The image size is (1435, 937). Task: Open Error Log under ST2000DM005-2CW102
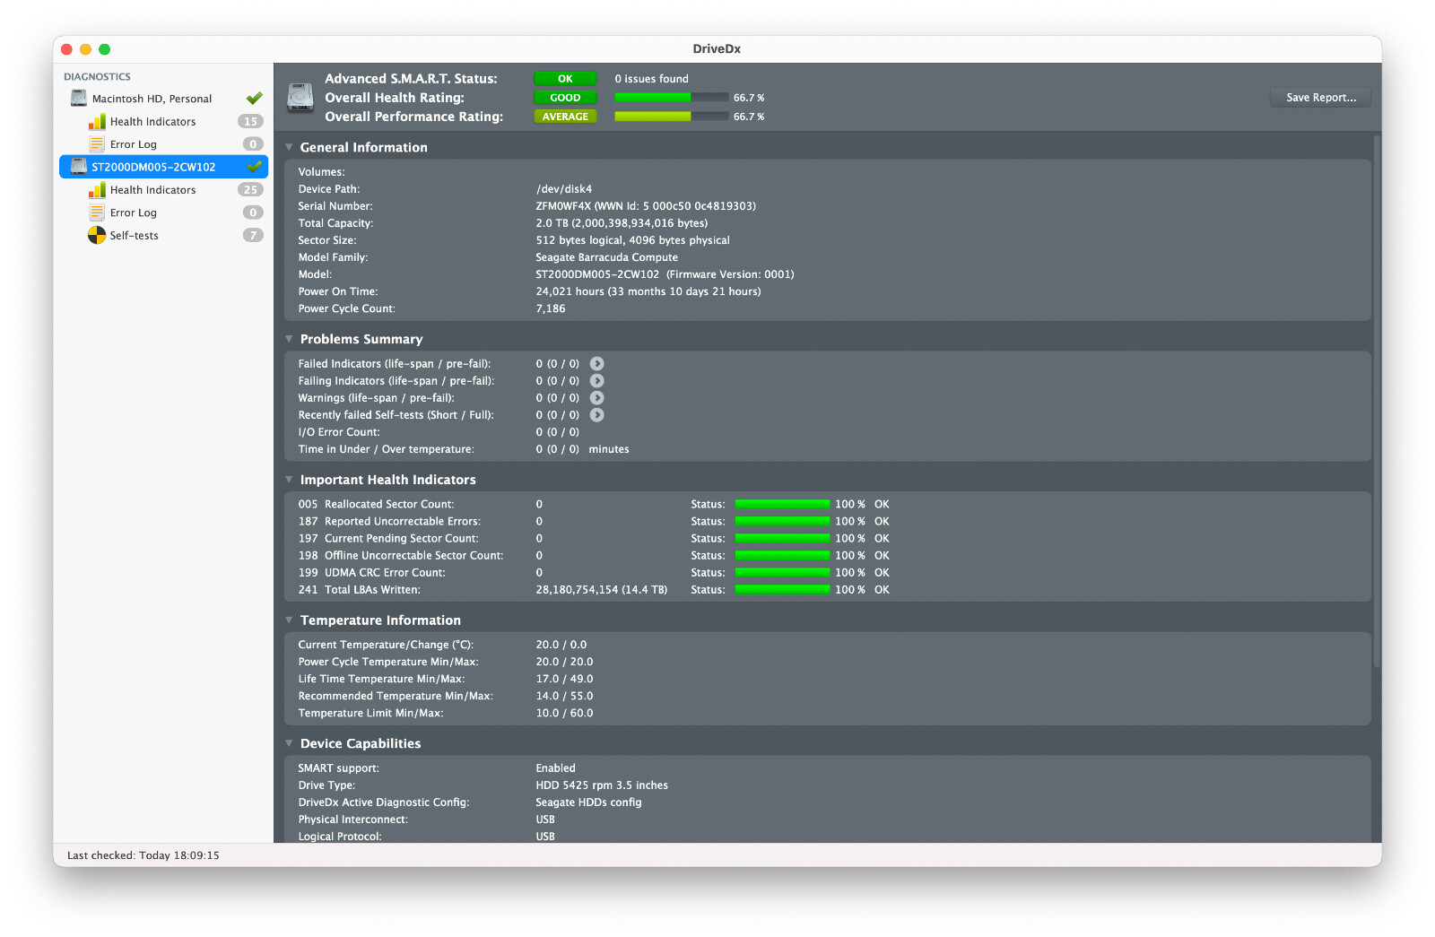tap(134, 213)
